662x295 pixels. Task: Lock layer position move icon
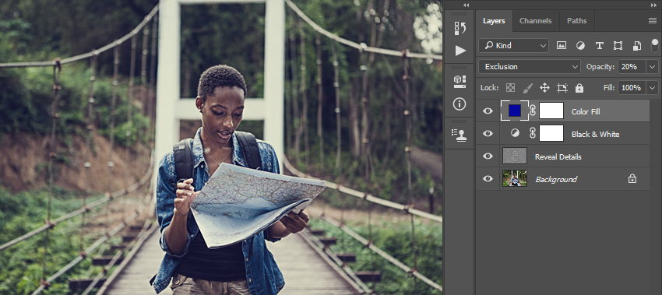(x=544, y=88)
